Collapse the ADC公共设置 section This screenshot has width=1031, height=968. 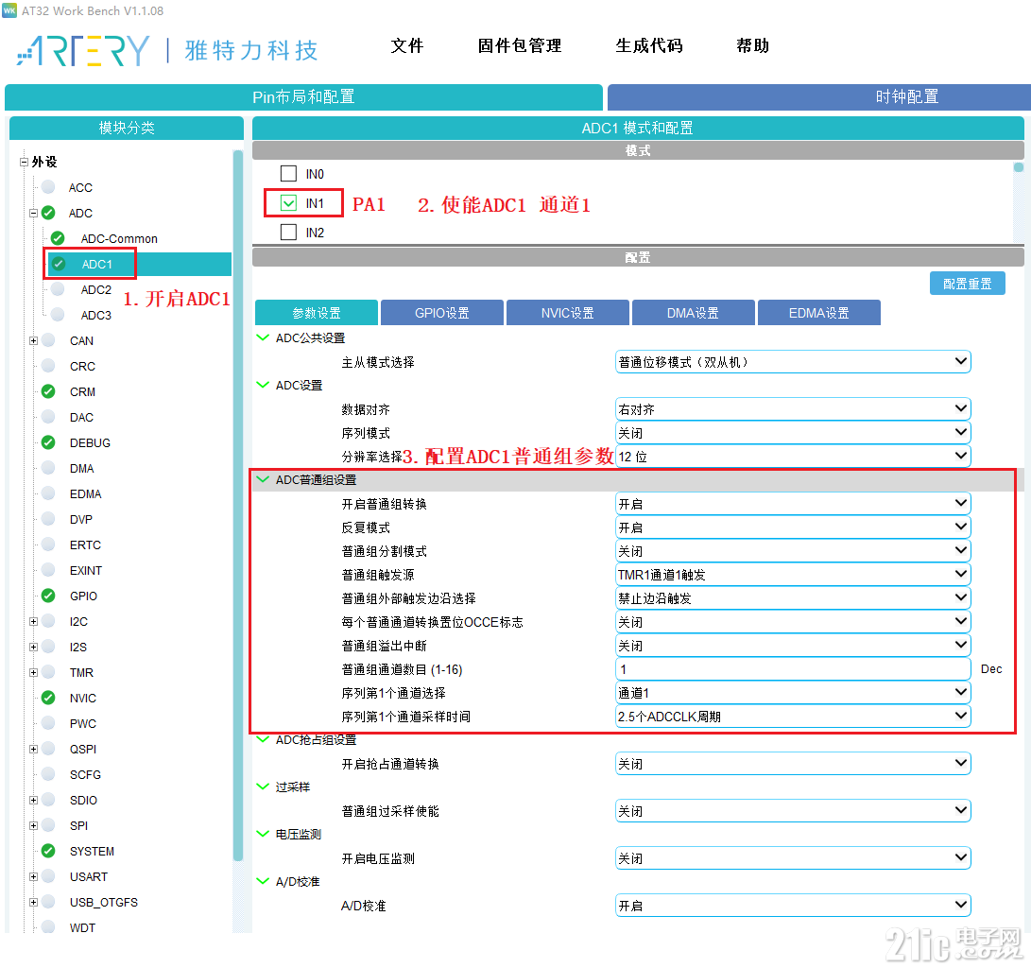(x=263, y=337)
